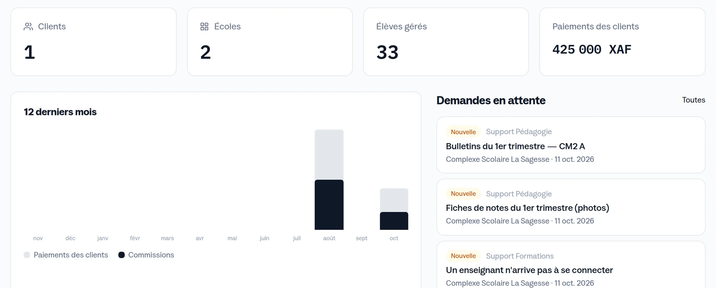Click the Commissions legend text

[151, 255]
